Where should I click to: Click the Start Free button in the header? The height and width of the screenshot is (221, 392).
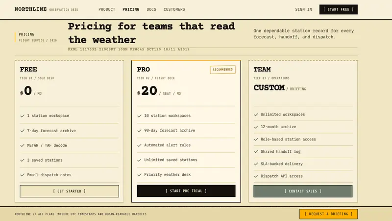(338, 9)
